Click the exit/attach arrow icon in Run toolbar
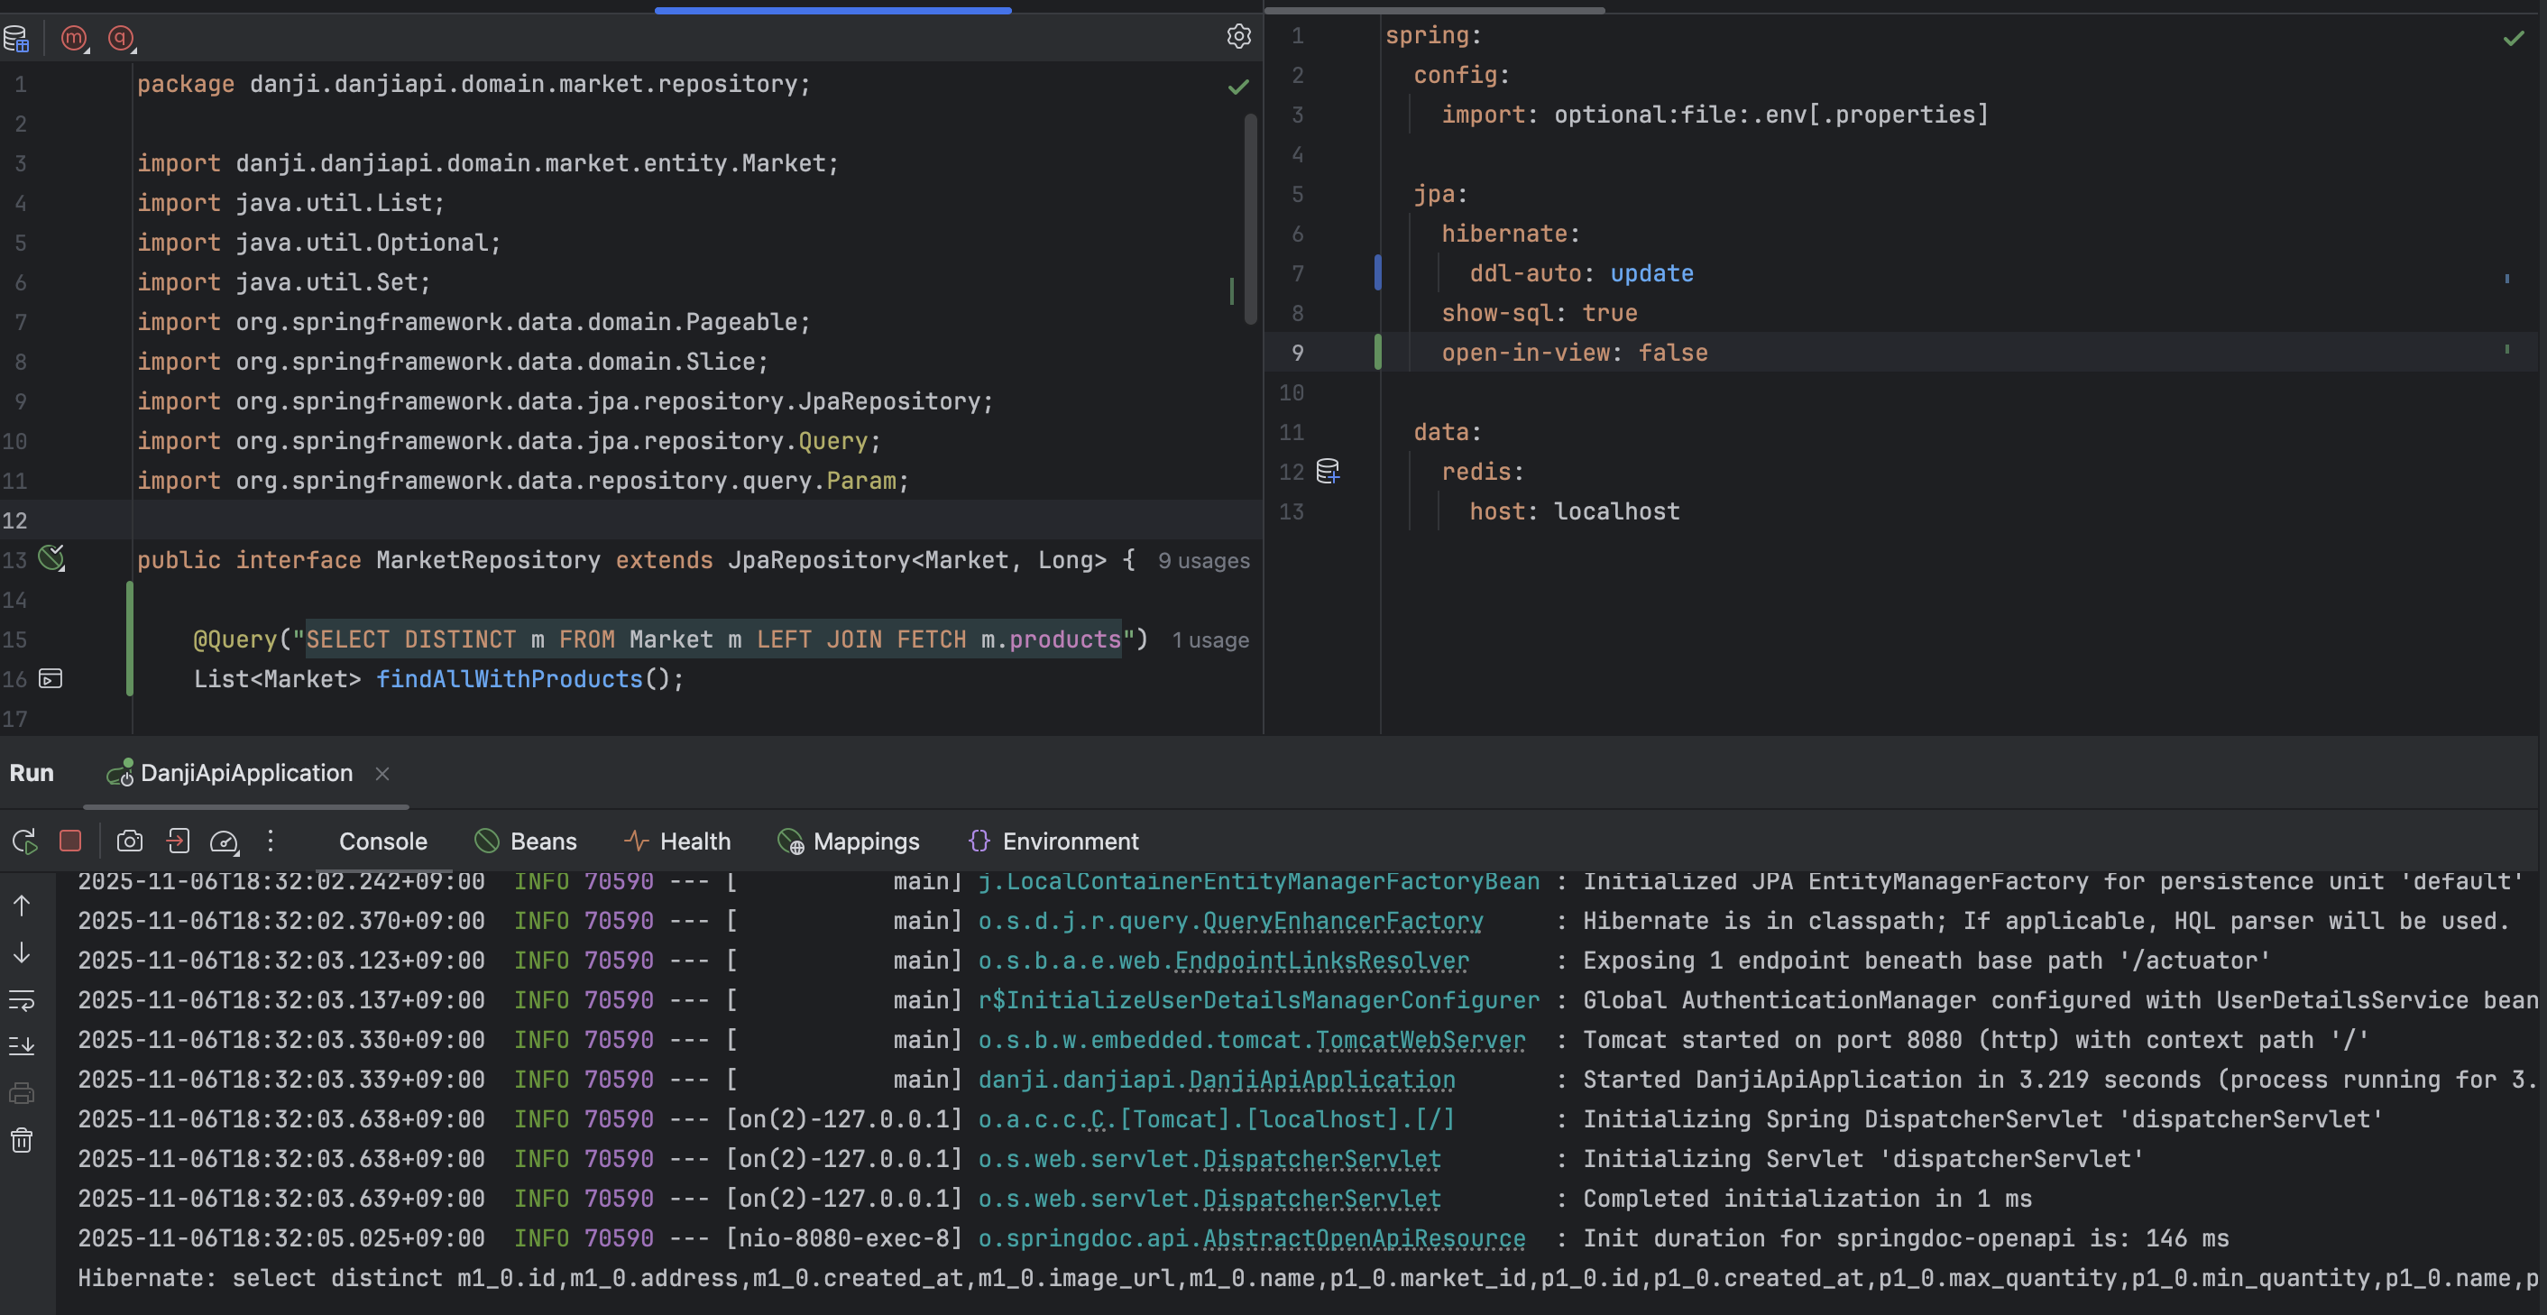This screenshot has height=1315, width=2547. pos(178,841)
